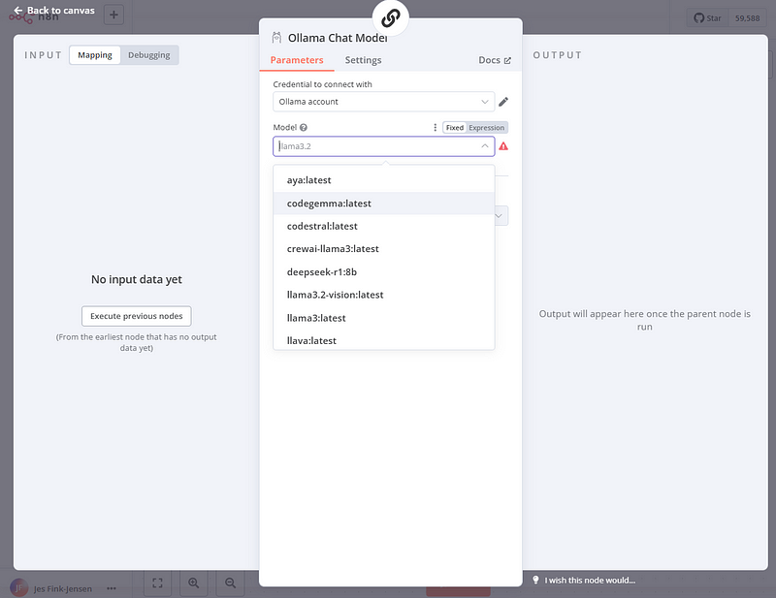Screen dimensions: 776x598
Task: Click the Execute previous nodes button
Action: 137,316
